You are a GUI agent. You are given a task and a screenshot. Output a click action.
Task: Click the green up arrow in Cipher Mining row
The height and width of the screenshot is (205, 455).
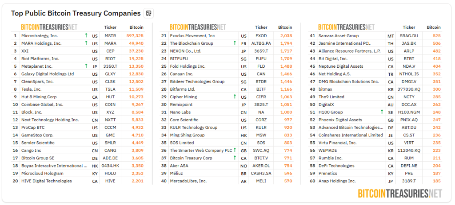pyautogui.click(x=235, y=97)
